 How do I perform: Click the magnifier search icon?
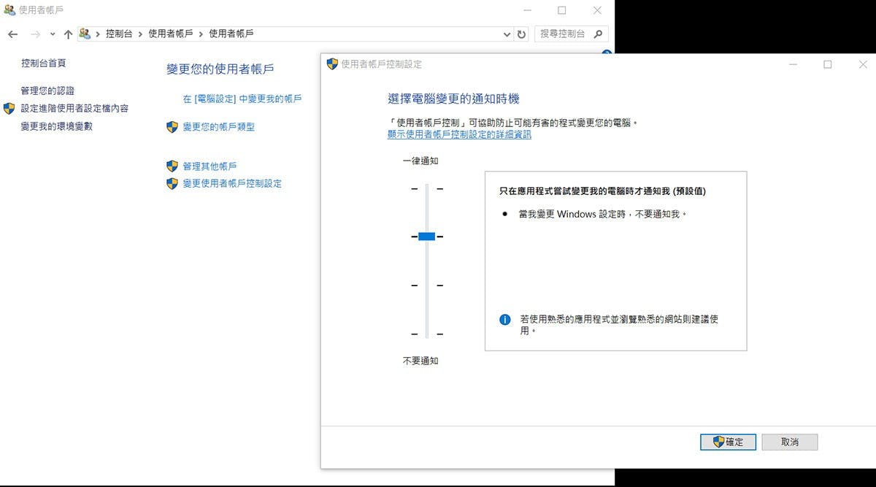(x=598, y=34)
